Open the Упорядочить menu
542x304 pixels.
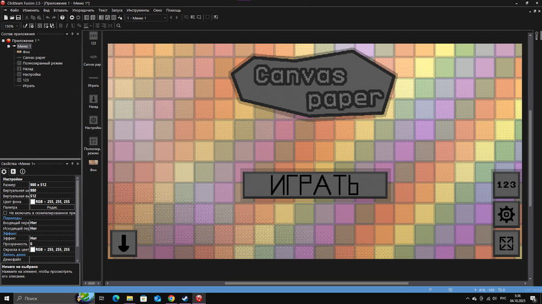tap(83, 10)
